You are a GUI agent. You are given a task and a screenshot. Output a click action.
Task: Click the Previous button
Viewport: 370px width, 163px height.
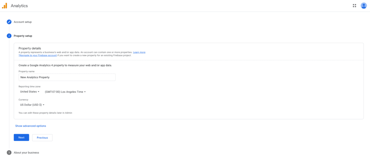tap(42, 137)
